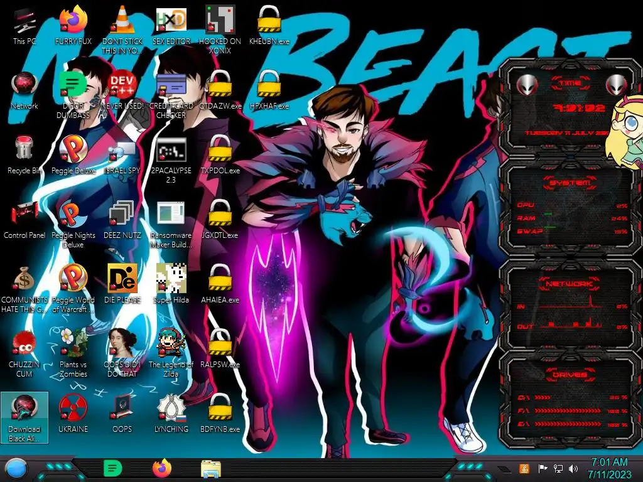Click the RAM usage row
643x482 pixels.
coord(572,218)
